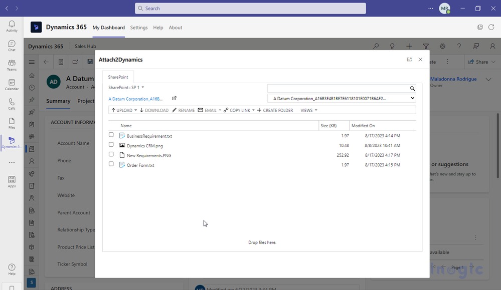Screen dimensions: 501x290
Task: Open the A Datum Corporation folder combo box
Action: 342,99
